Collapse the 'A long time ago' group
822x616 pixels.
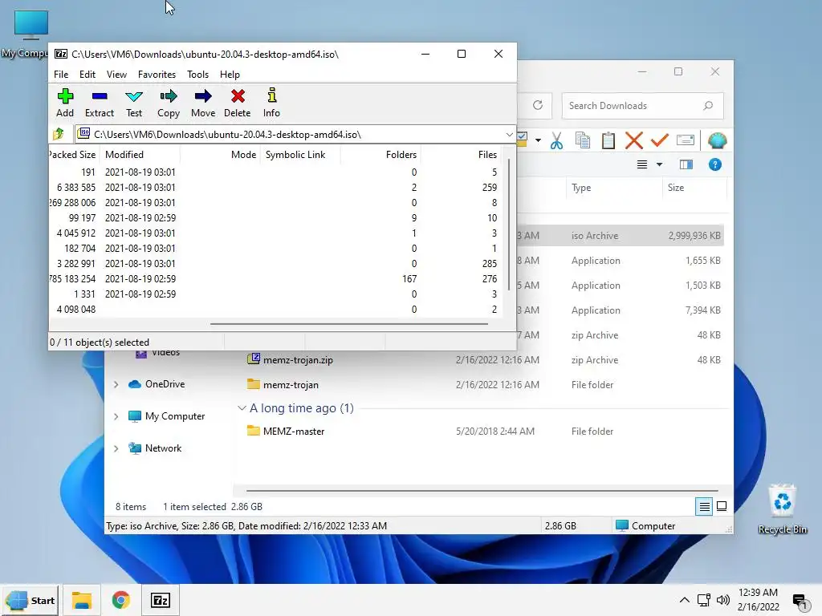point(242,408)
